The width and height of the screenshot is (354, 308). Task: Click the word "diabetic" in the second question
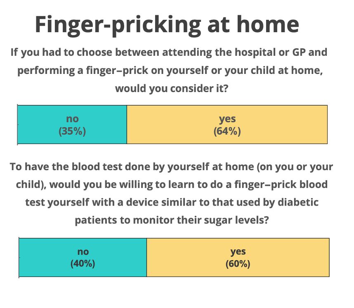click(298, 202)
